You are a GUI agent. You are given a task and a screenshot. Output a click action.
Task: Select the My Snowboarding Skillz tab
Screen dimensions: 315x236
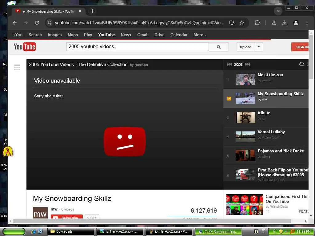click(x=48, y=11)
